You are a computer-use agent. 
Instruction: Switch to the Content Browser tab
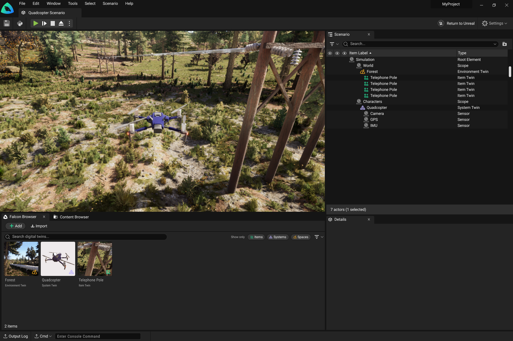(x=71, y=217)
